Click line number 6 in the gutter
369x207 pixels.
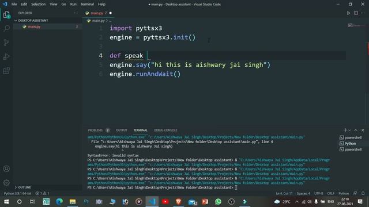pos(101,74)
